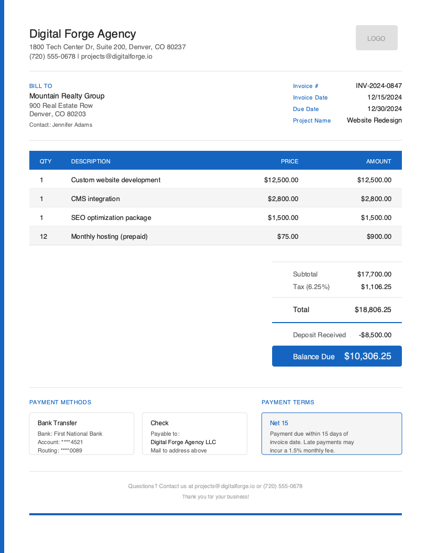Expand the PAYMENT TERMS section
The image size is (427, 553).
(288, 402)
